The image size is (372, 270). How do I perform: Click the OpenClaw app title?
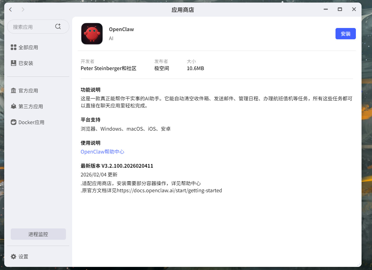tap(121, 29)
